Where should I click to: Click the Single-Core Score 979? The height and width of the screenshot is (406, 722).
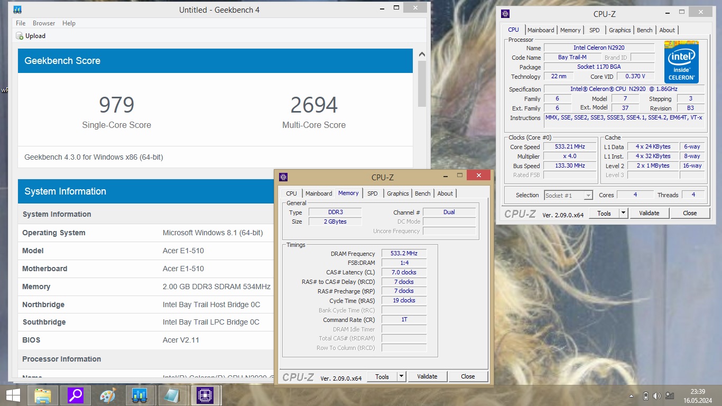click(116, 105)
